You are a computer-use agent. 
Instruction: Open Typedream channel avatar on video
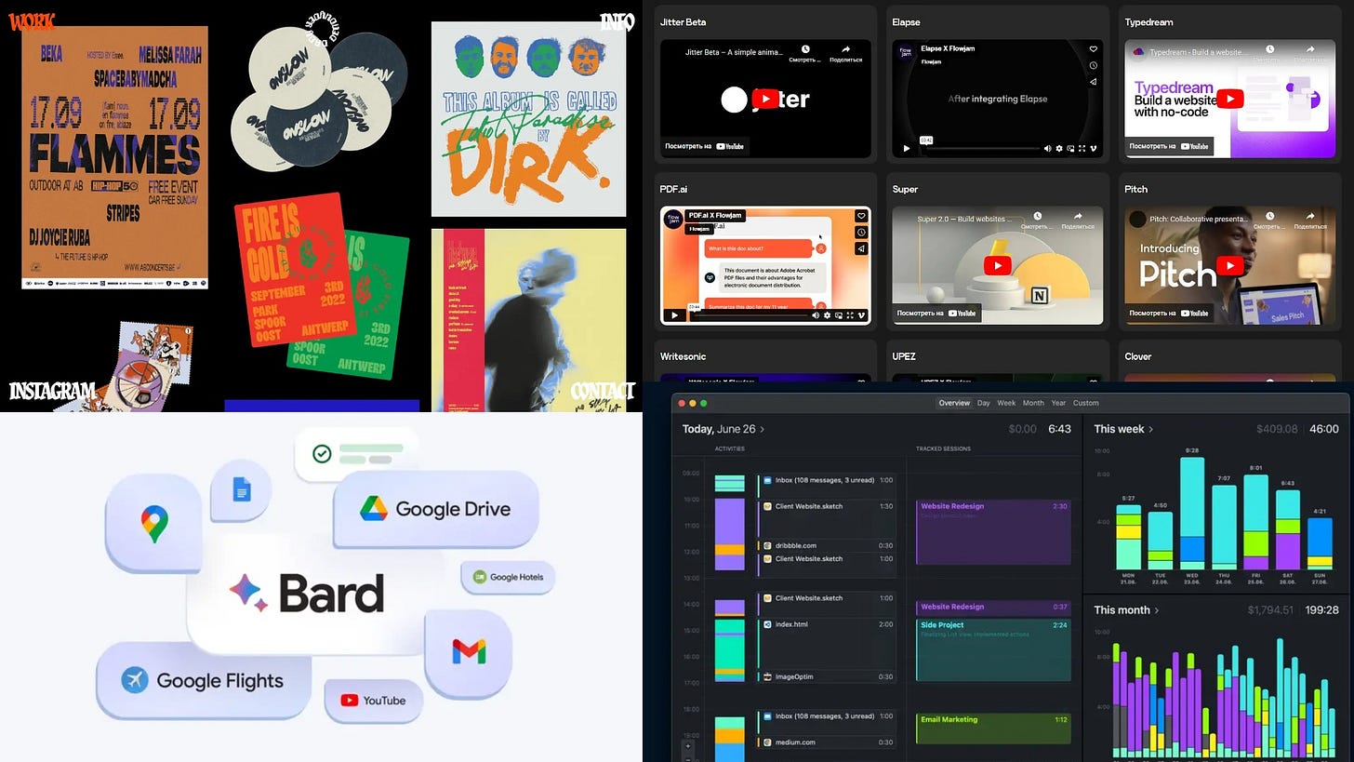point(1136,51)
